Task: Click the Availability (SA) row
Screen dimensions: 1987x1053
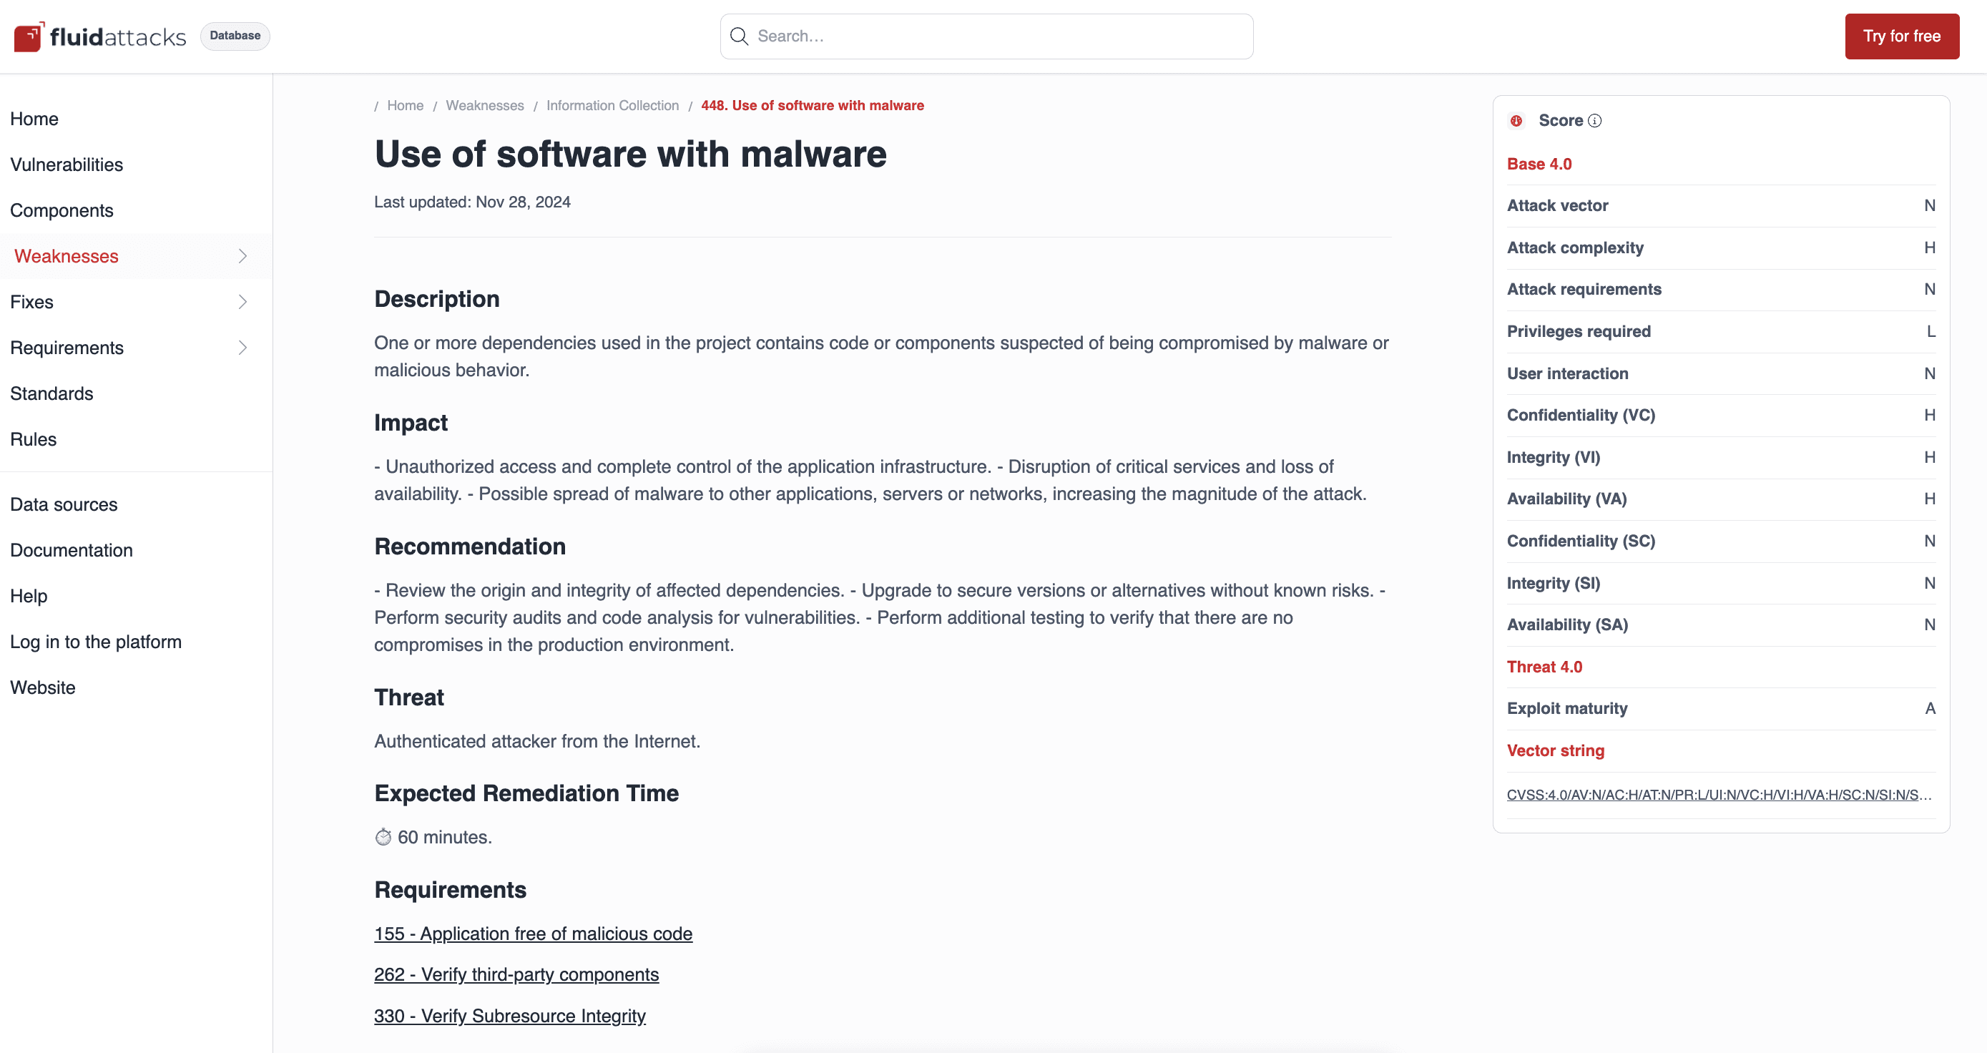Action: 1721,625
